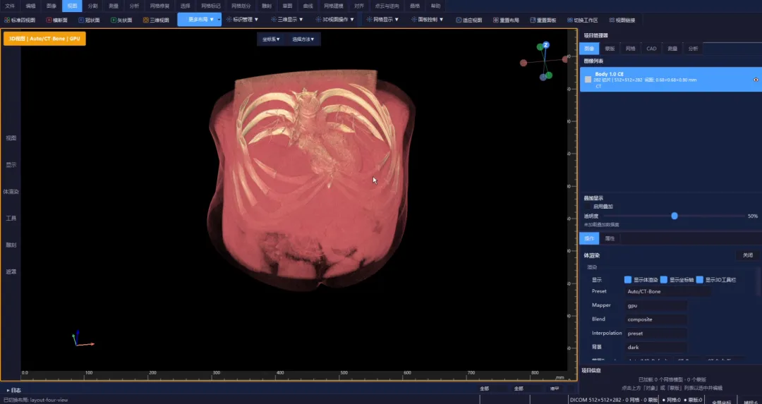
Task: Click the small XYZ axis triad in viewport corner
Action: 82,339
